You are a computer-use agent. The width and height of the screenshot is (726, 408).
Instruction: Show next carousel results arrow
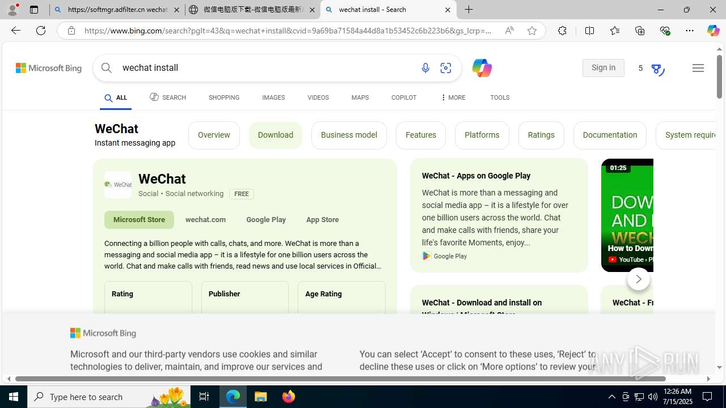[x=639, y=279]
